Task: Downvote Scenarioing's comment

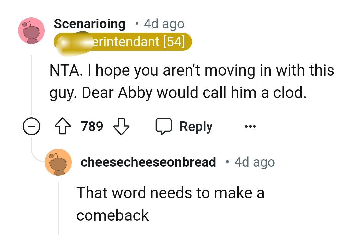Action: pyautogui.click(x=121, y=126)
